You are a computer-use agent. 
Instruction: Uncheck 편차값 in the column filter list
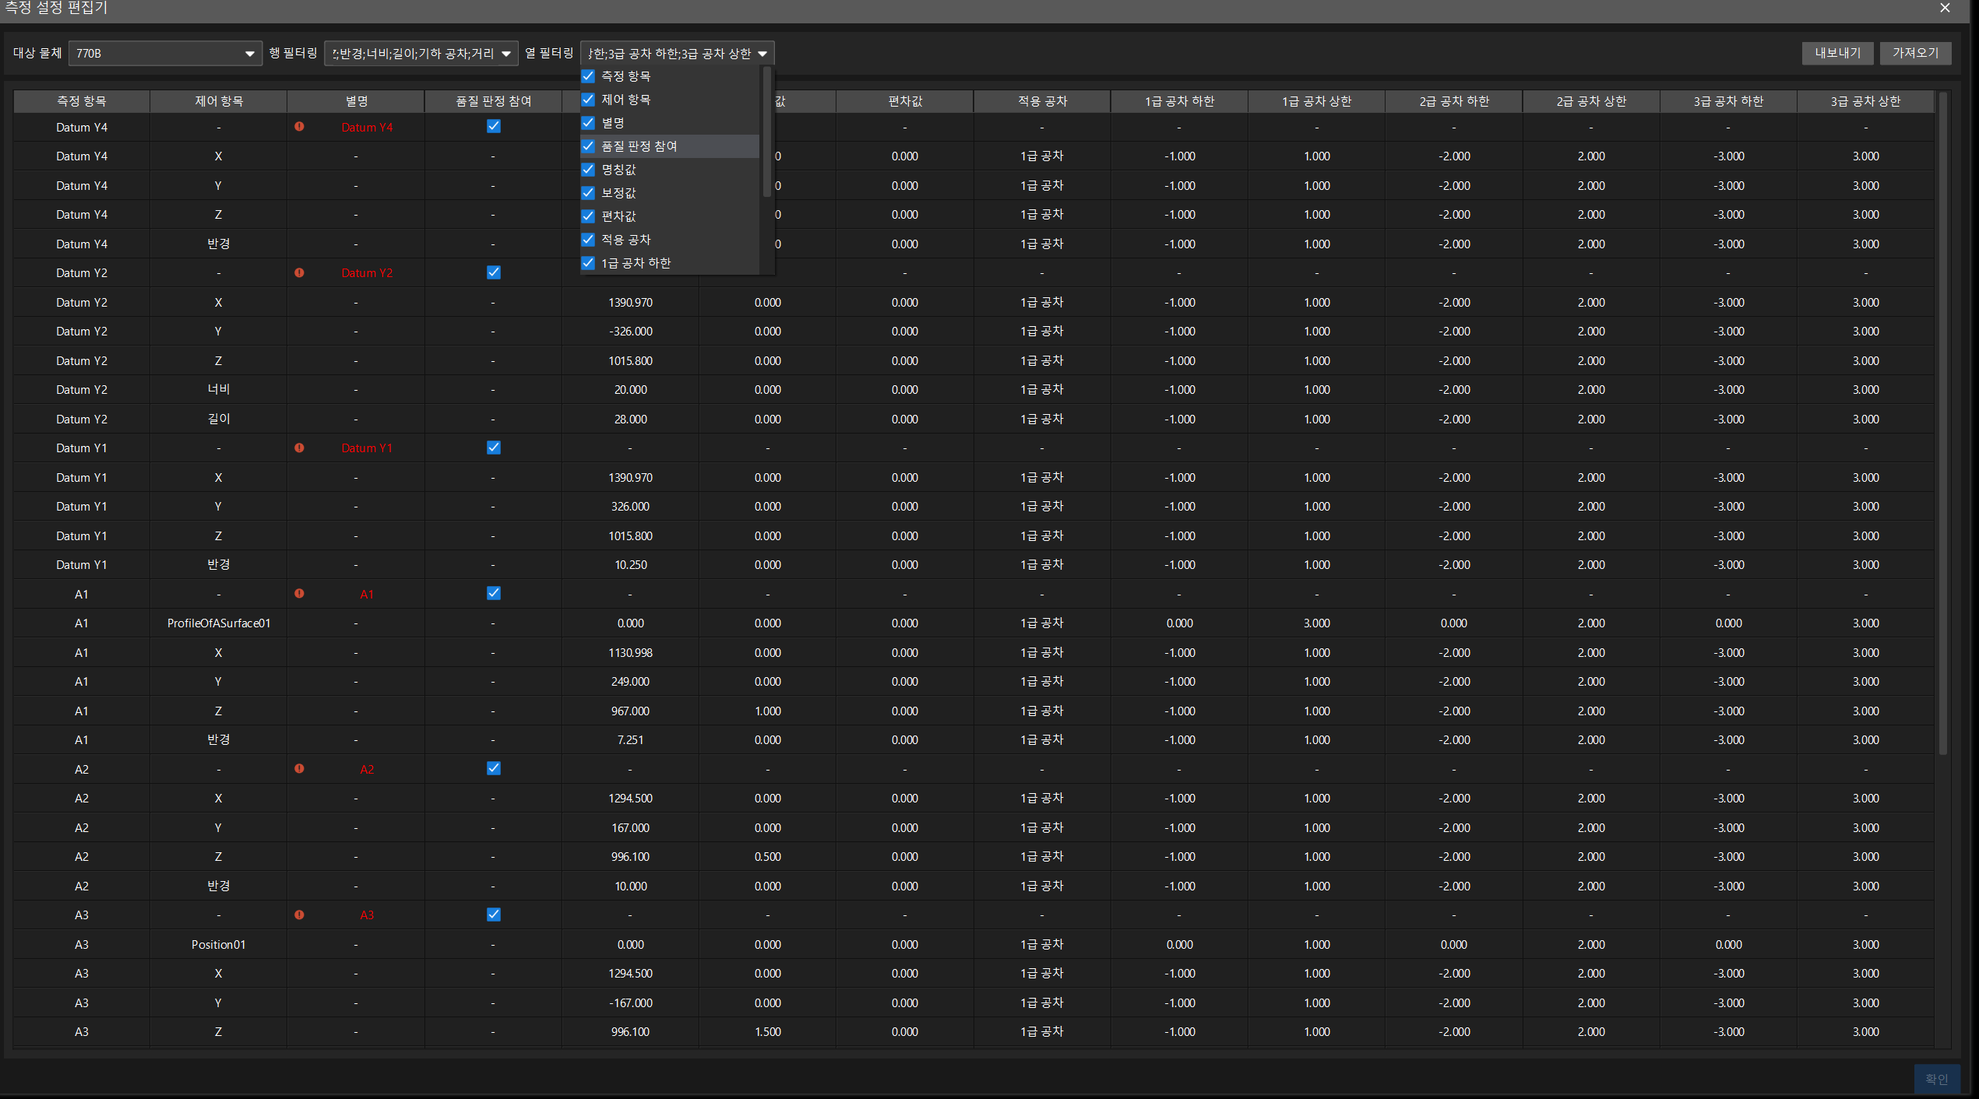tap(588, 216)
